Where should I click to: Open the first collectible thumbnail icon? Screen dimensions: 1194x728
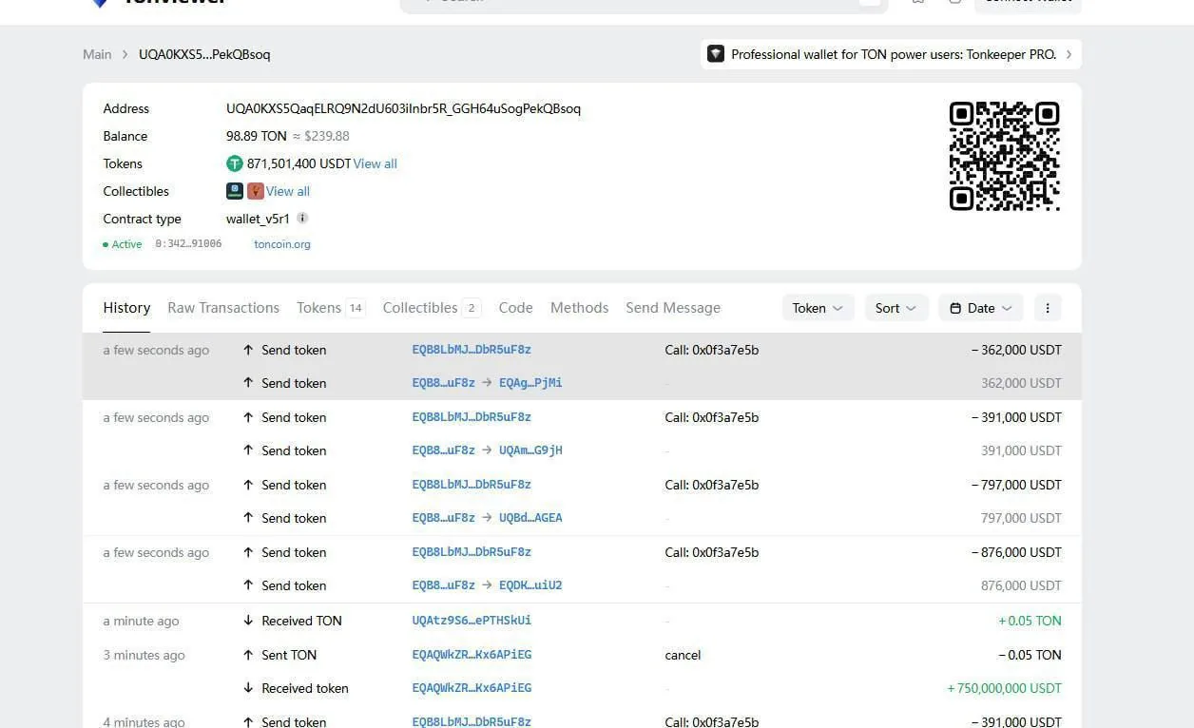click(x=235, y=191)
